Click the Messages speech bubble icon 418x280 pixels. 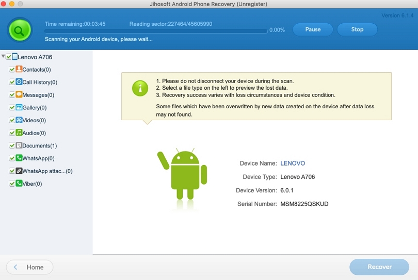click(19, 94)
